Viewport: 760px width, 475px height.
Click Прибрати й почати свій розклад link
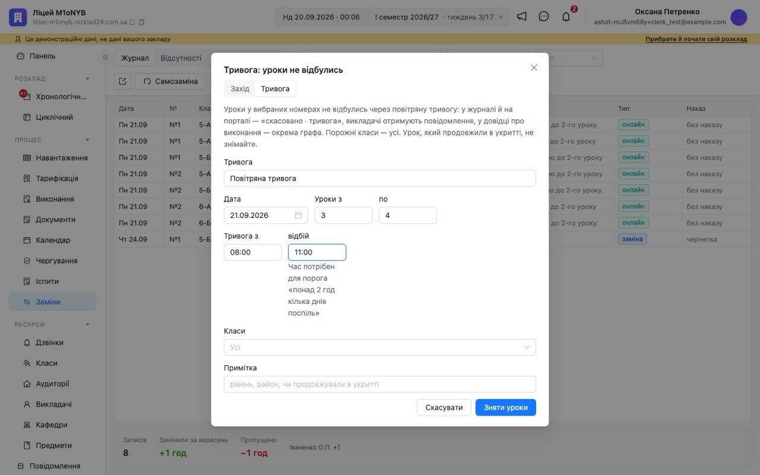coord(696,39)
